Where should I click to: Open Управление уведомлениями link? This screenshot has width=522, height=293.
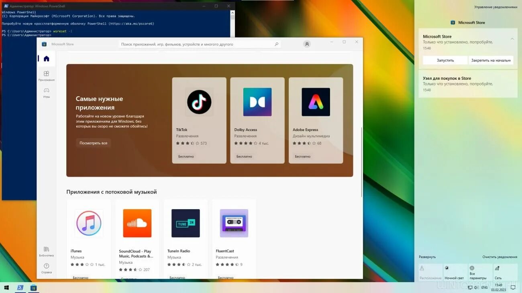tap(496, 7)
